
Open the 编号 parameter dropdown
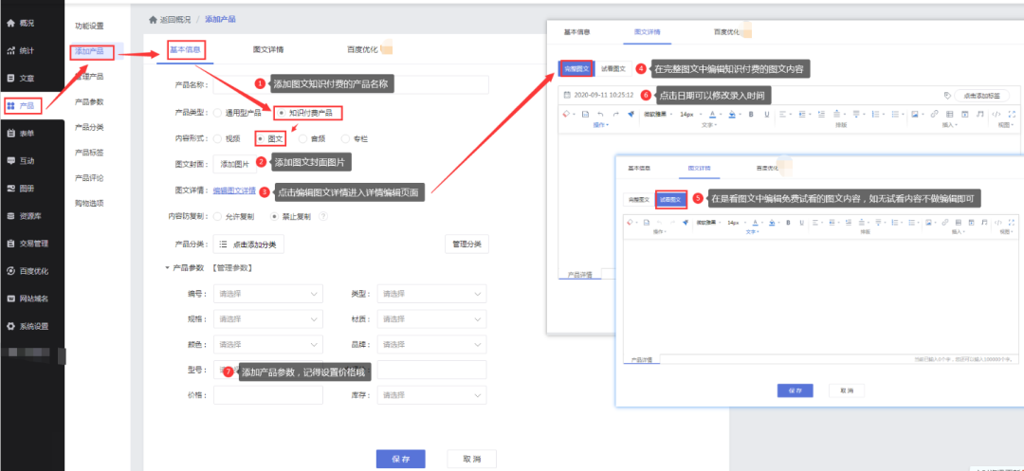tap(268, 294)
